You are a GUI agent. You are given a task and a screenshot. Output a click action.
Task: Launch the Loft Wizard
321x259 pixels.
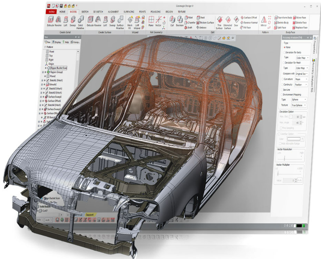pos(137,23)
